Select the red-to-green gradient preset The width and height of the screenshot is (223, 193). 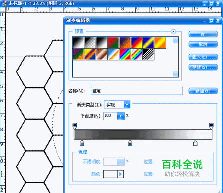(113, 43)
